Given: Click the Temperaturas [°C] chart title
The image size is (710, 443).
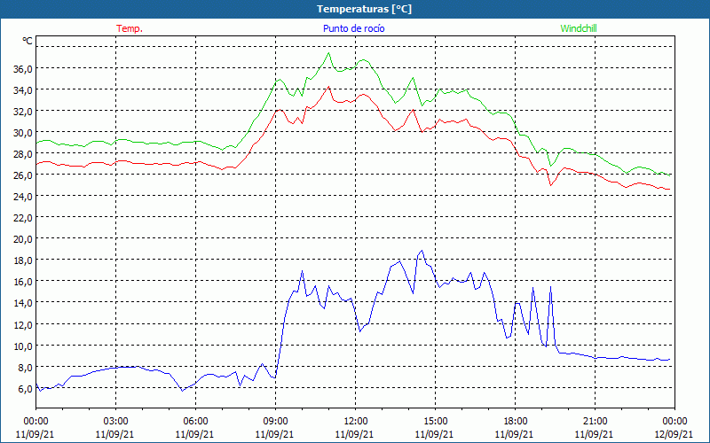Looking at the screenshot, I should pyautogui.click(x=364, y=9).
